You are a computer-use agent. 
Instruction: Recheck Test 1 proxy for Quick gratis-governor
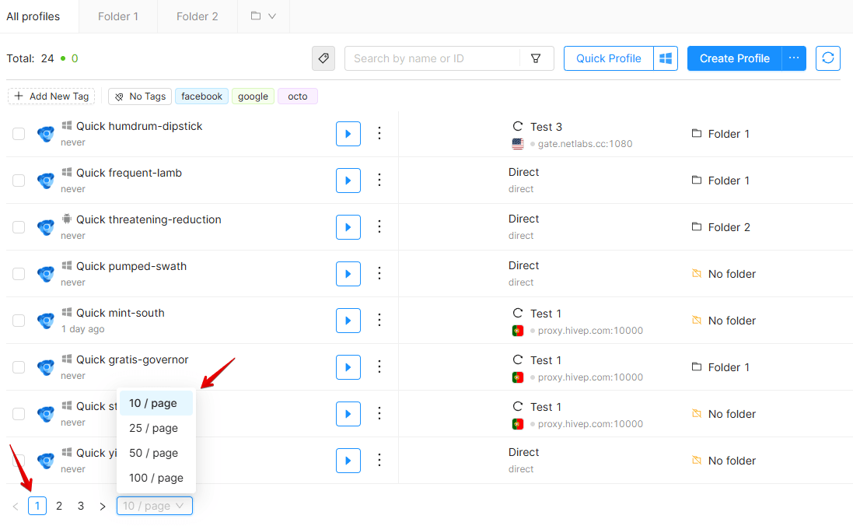coord(518,360)
